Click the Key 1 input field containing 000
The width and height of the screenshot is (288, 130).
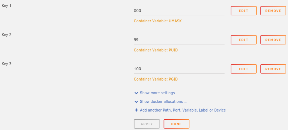point(179,11)
